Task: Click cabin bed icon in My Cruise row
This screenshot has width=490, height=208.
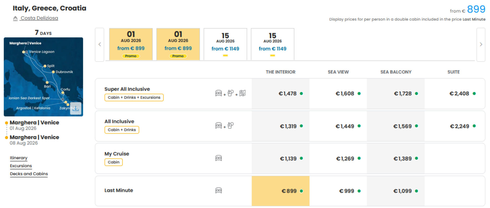Action: pyautogui.click(x=219, y=158)
